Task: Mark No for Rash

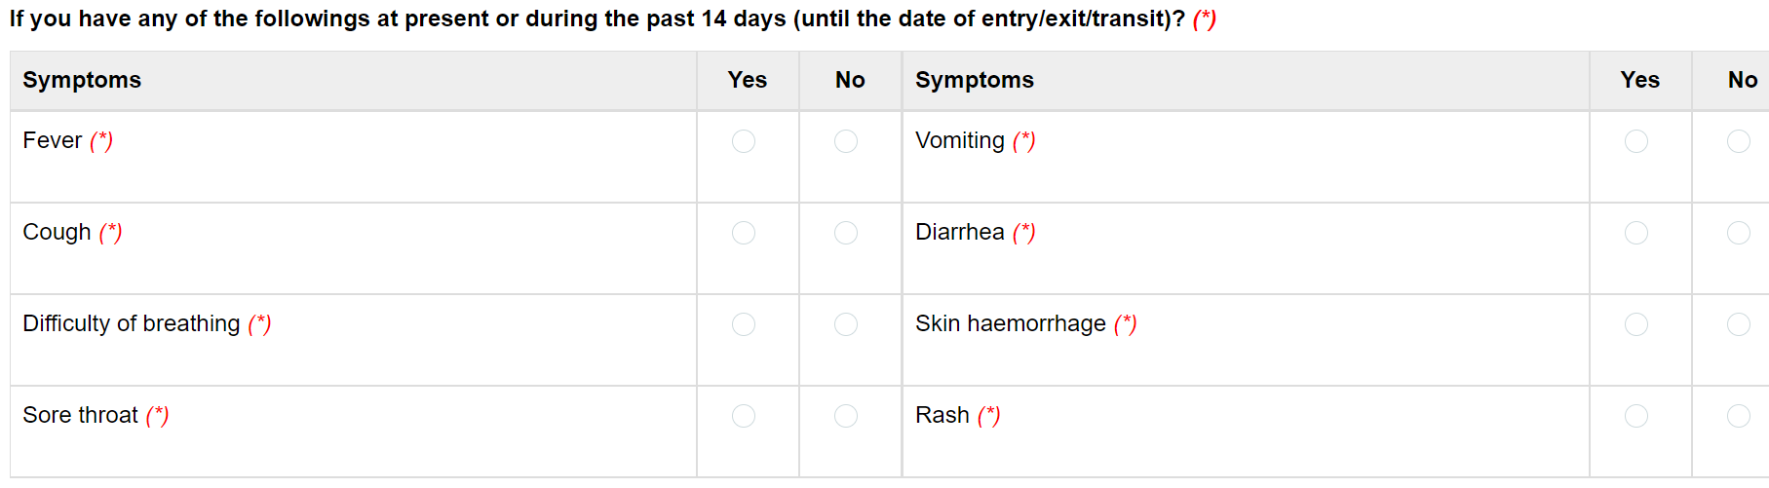Action: click(x=1739, y=416)
